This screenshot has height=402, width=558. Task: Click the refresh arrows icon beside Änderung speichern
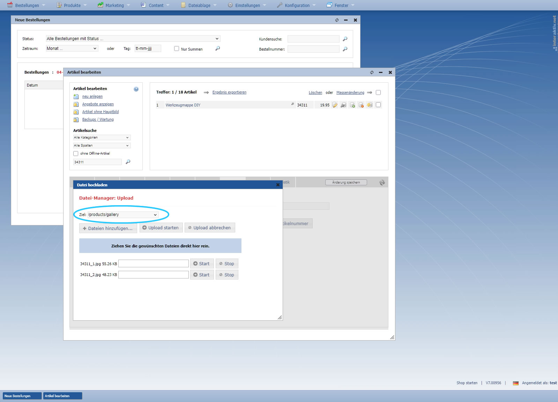pos(382,183)
